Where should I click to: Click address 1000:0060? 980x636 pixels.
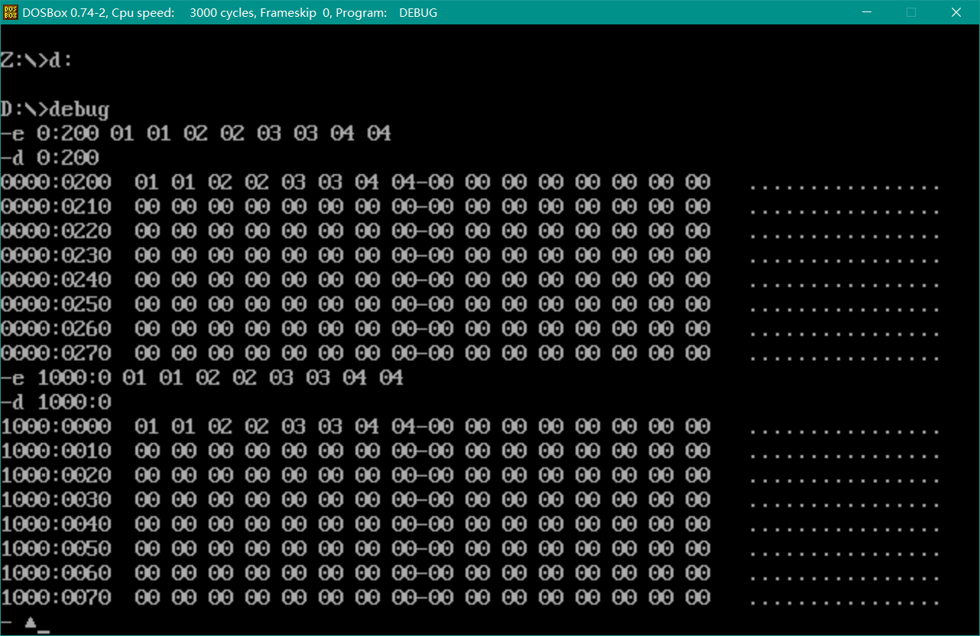point(56,573)
